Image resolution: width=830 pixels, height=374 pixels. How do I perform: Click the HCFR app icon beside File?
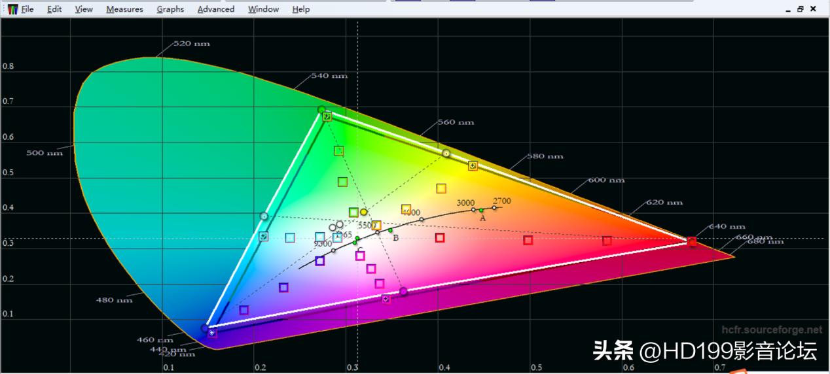point(12,9)
